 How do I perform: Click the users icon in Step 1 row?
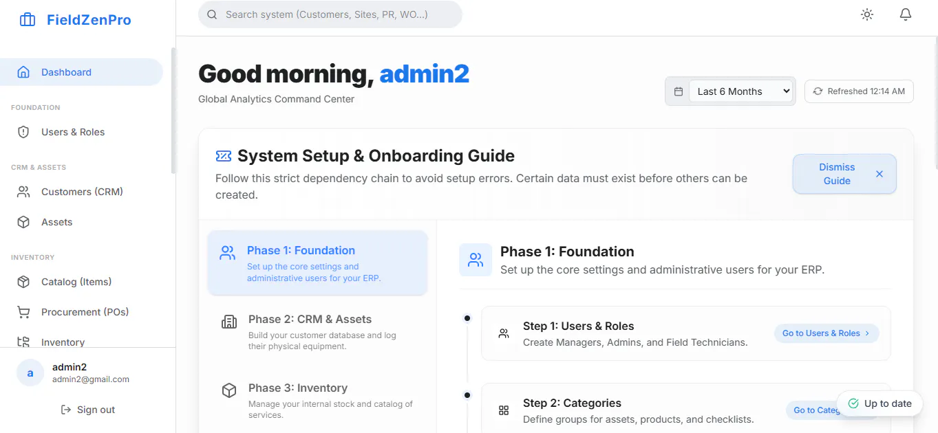point(504,333)
